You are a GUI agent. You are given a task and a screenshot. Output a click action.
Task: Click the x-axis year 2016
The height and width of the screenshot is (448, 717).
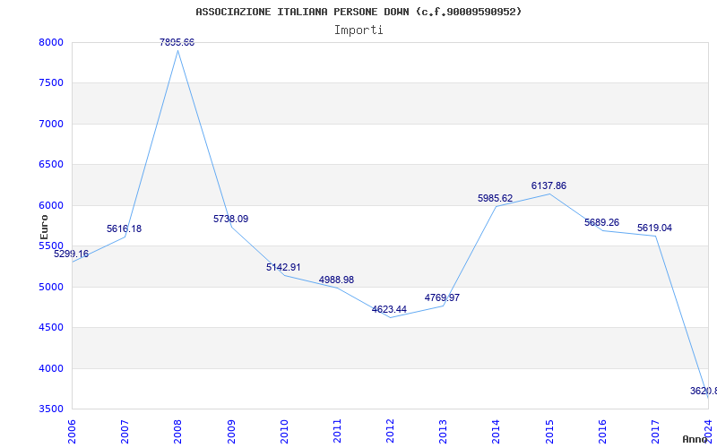point(602,431)
